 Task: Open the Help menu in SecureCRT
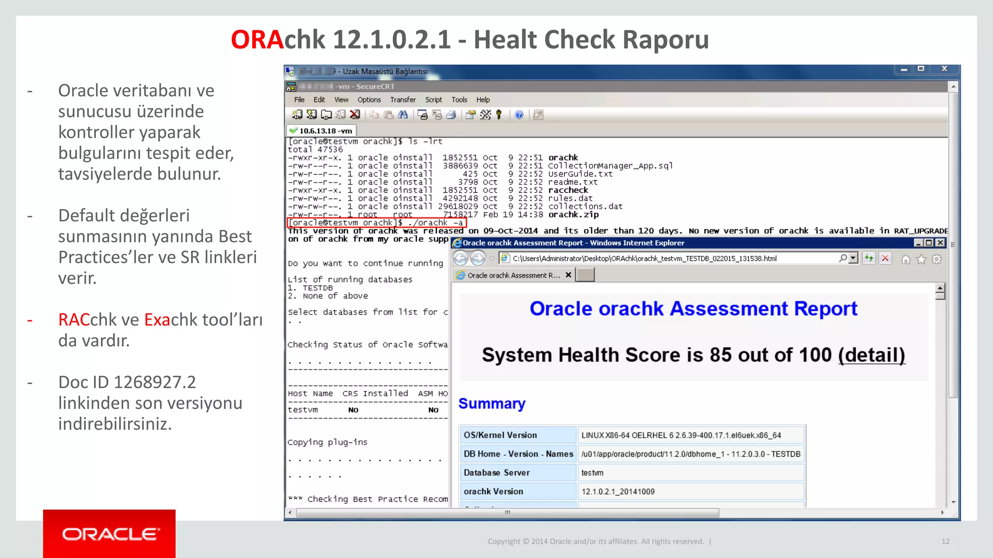(x=483, y=100)
